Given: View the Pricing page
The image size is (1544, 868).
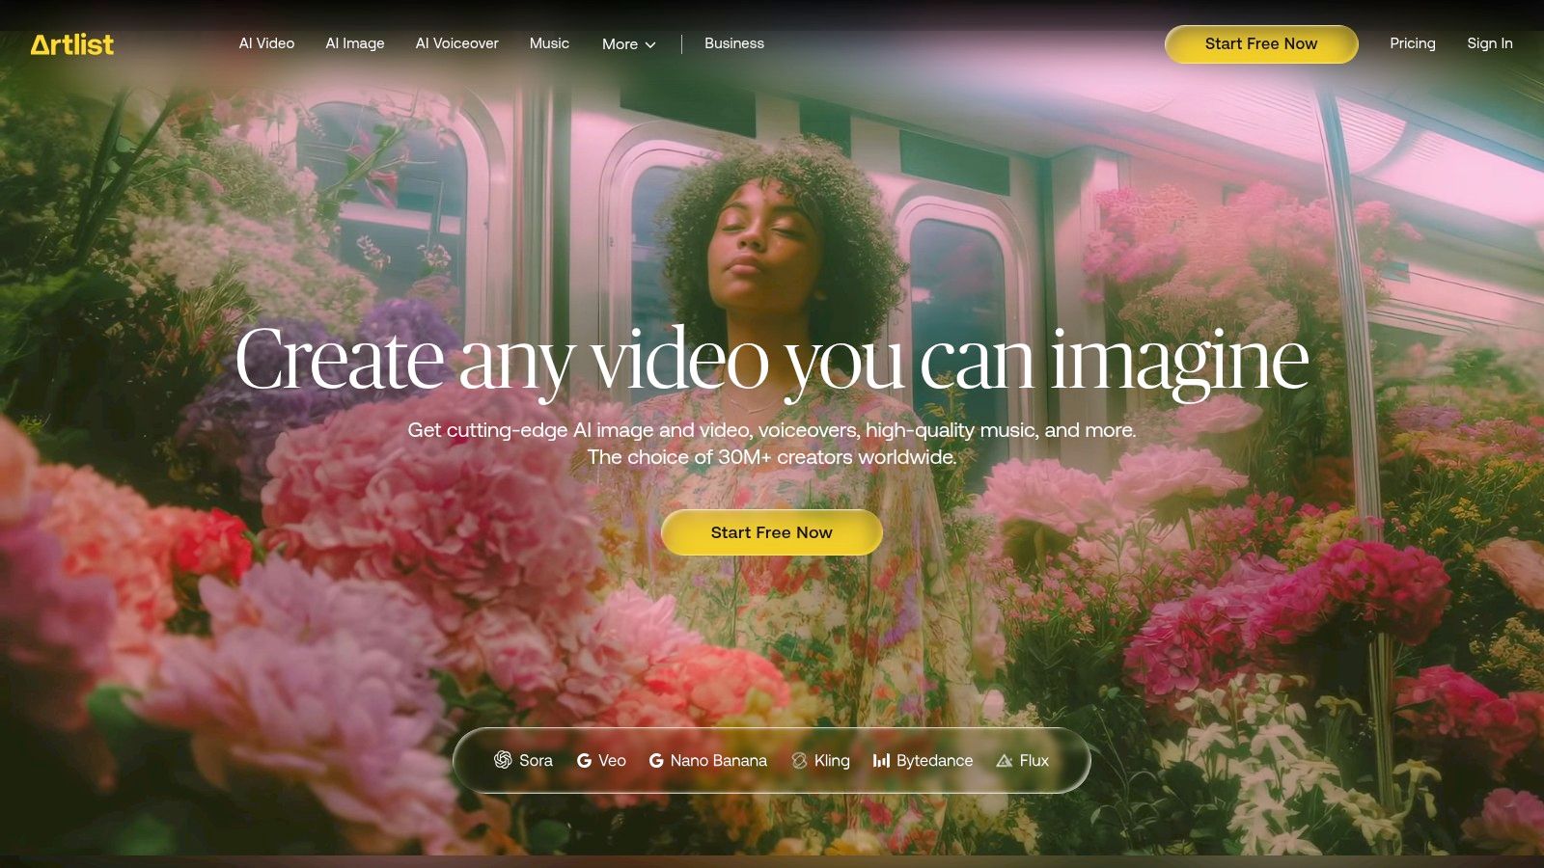Looking at the screenshot, I should click(x=1412, y=43).
